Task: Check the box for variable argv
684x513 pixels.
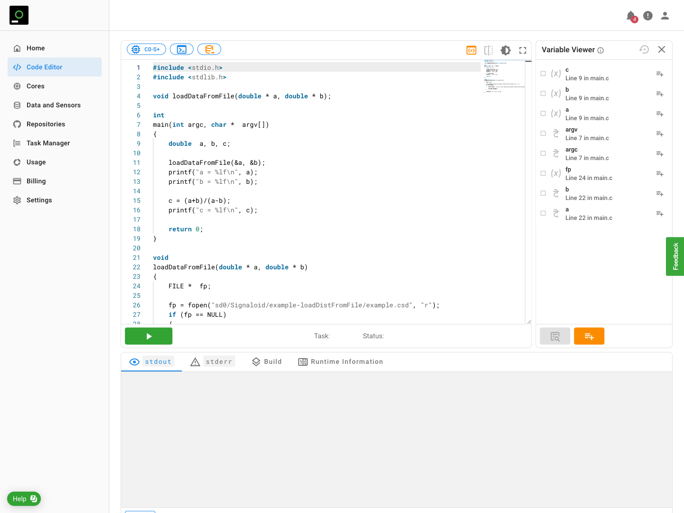Action: pyautogui.click(x=543, y=133)
